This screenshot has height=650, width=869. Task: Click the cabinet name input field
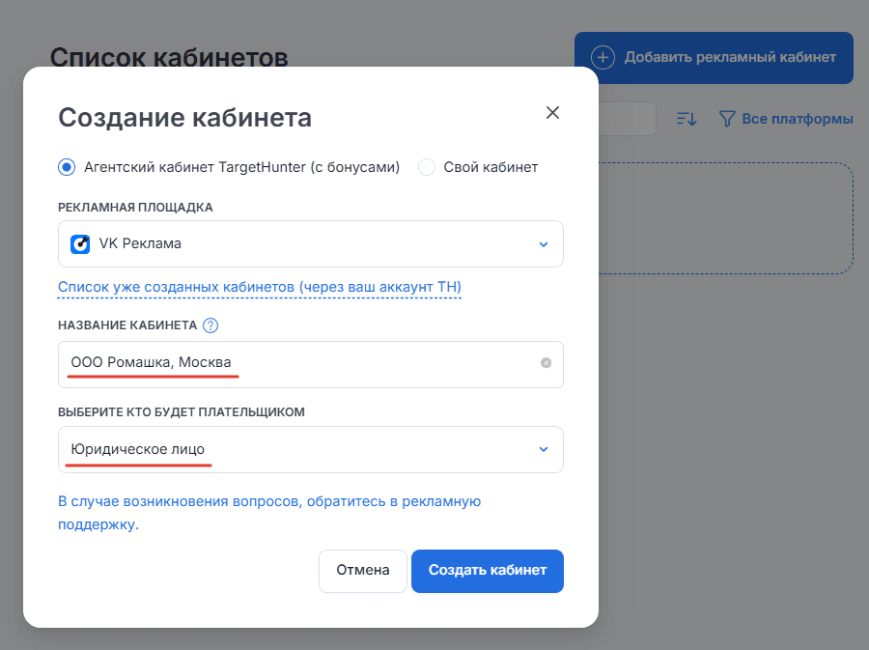(310, 364)
